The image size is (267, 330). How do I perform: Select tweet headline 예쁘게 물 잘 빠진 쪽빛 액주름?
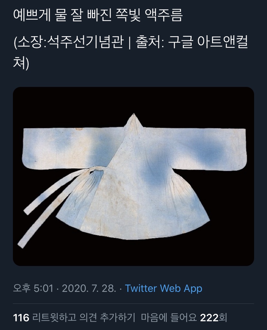pos(98,16)
